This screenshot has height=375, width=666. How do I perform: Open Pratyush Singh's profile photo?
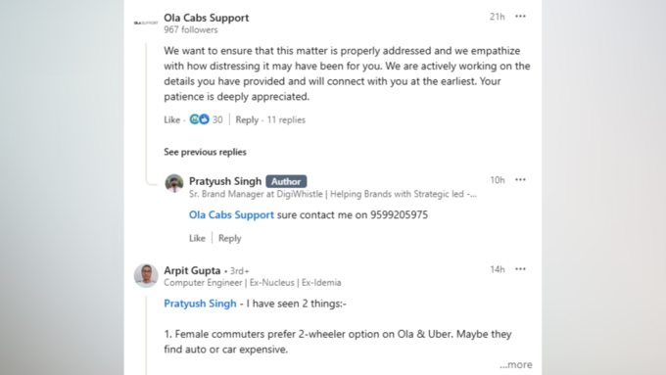click(x=174, y=183)
